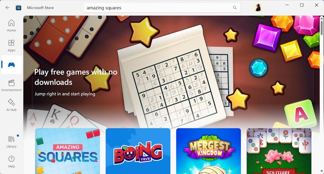Click 'Play free games with no downloads' banner

76,77
